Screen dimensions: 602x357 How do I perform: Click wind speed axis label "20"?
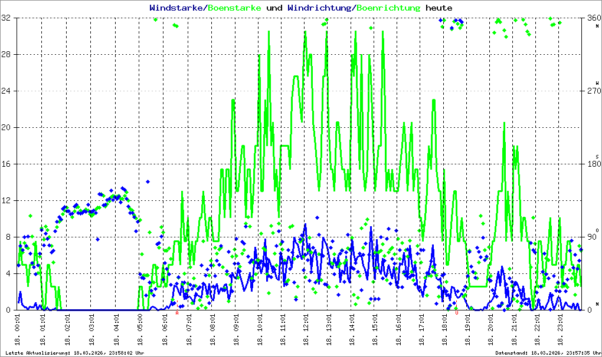coord(6,128)
